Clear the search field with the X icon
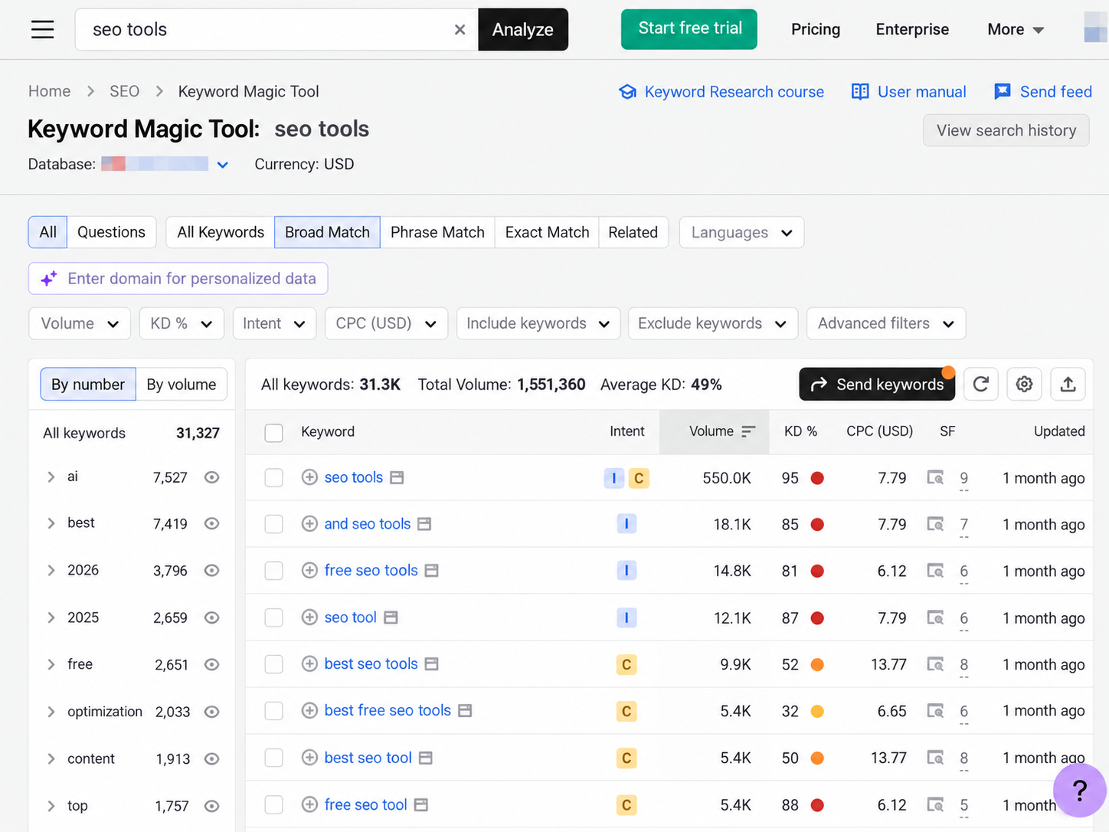 (460, 30)
